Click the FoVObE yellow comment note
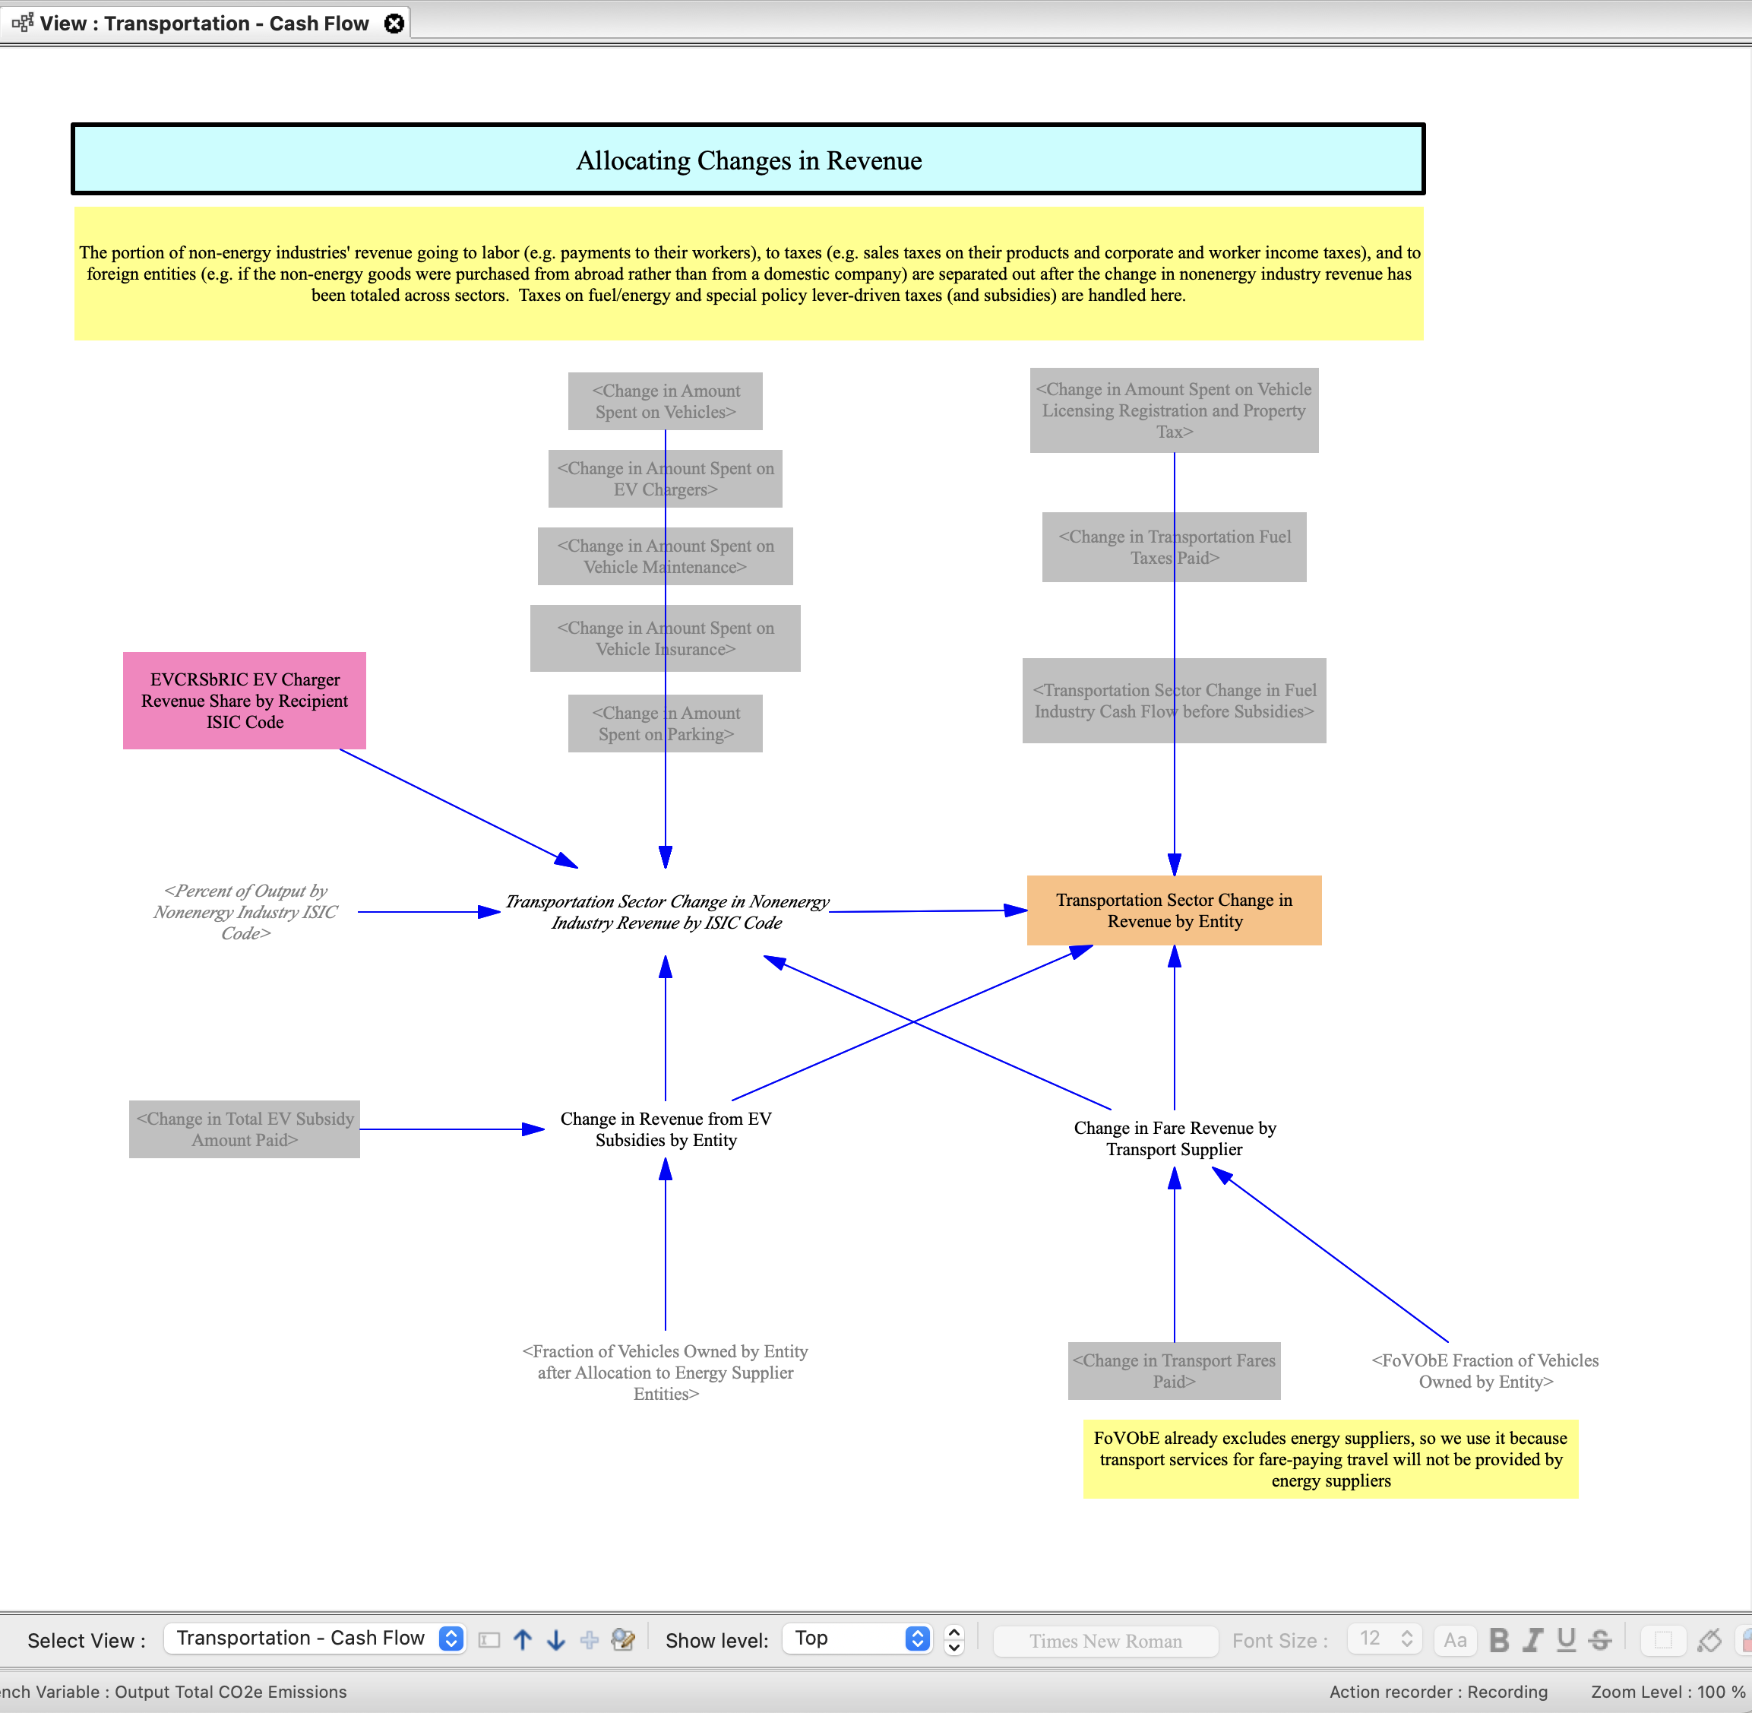This screenshot has width=1752, height=1713. 1330,1459
